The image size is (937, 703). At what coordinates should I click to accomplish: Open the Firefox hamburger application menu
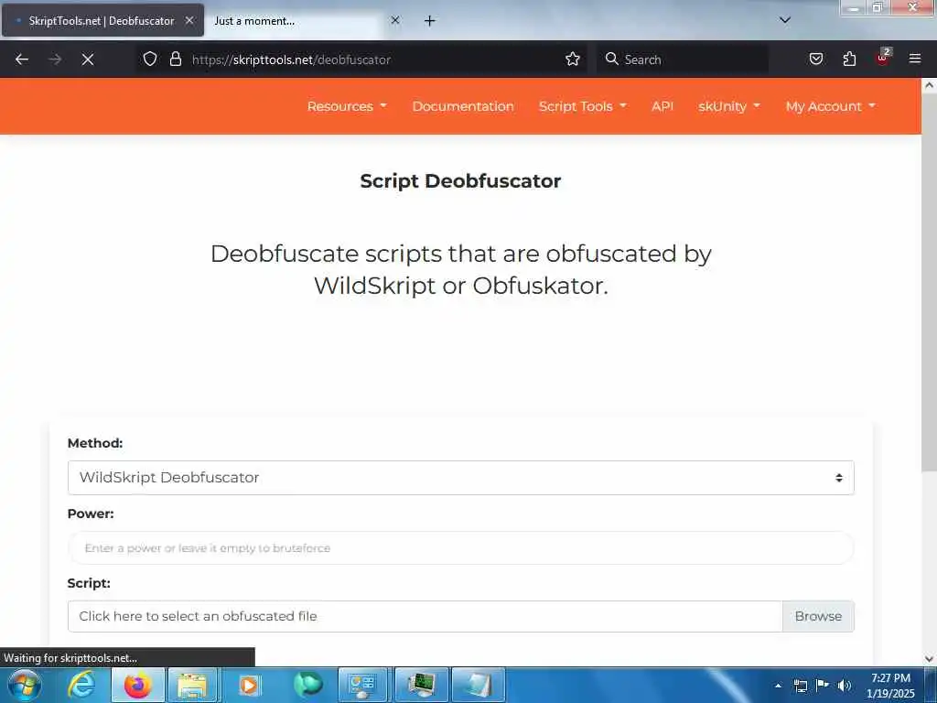[915, 59]
